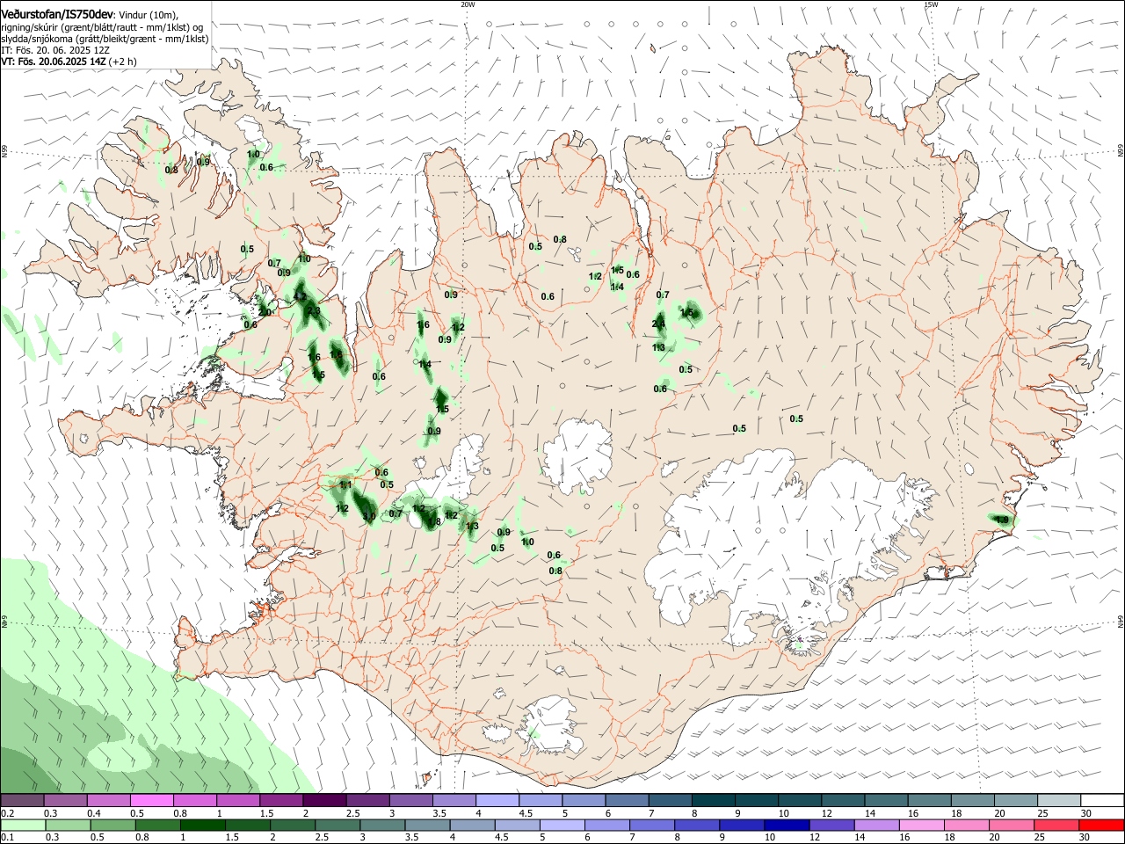The height and width of the screenshot is (844, 1125).
Task: Click the 2.4 precipitation value in the north
Action: pyautogui.click(x=658, y=324)
